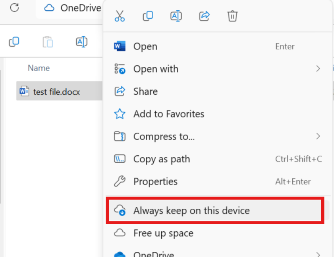Click the star icon beside Add to Favorites
This screenshot has height=257, width=334.
120,114
